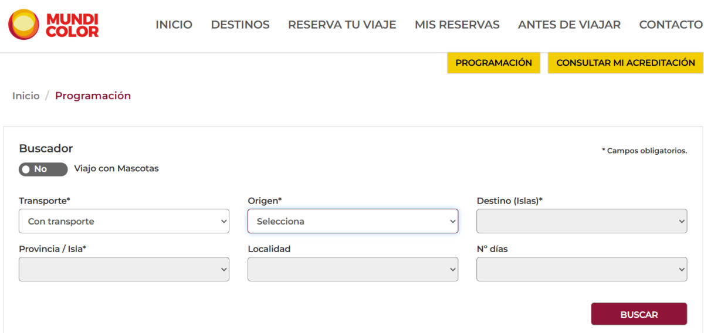This screenshot has height=333, width=704.
Task: Expand the Origen Selecciona dropdown
Action: pos(353,222)
